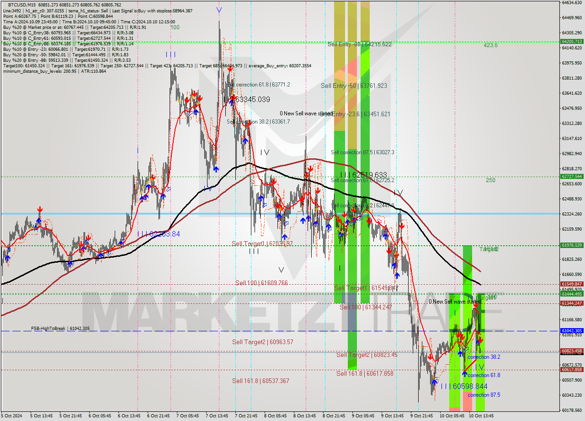
Task: Select the 64634.250 price scale value
Action: pos(571,3)
